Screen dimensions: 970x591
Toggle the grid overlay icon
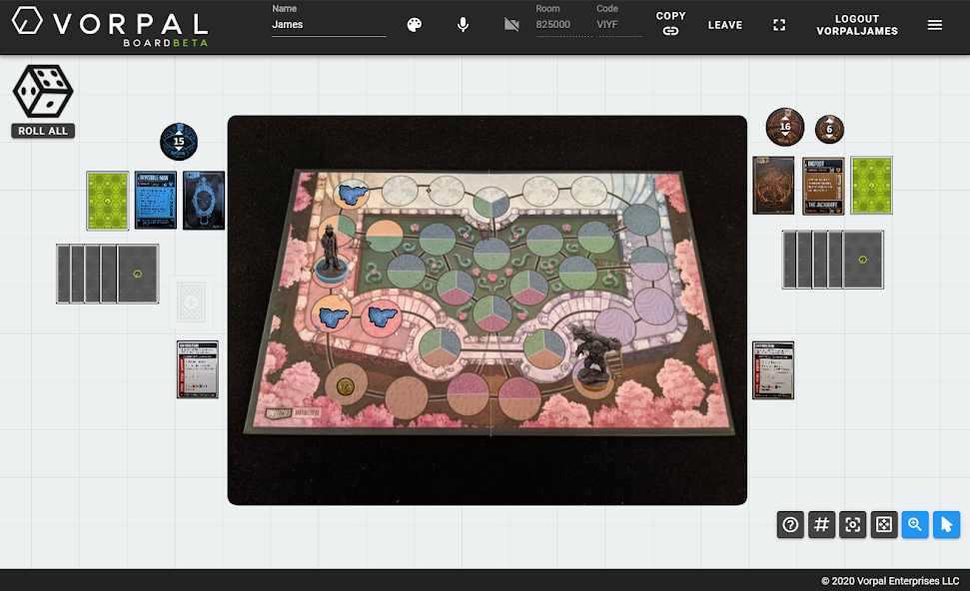(x=821, y=524)
